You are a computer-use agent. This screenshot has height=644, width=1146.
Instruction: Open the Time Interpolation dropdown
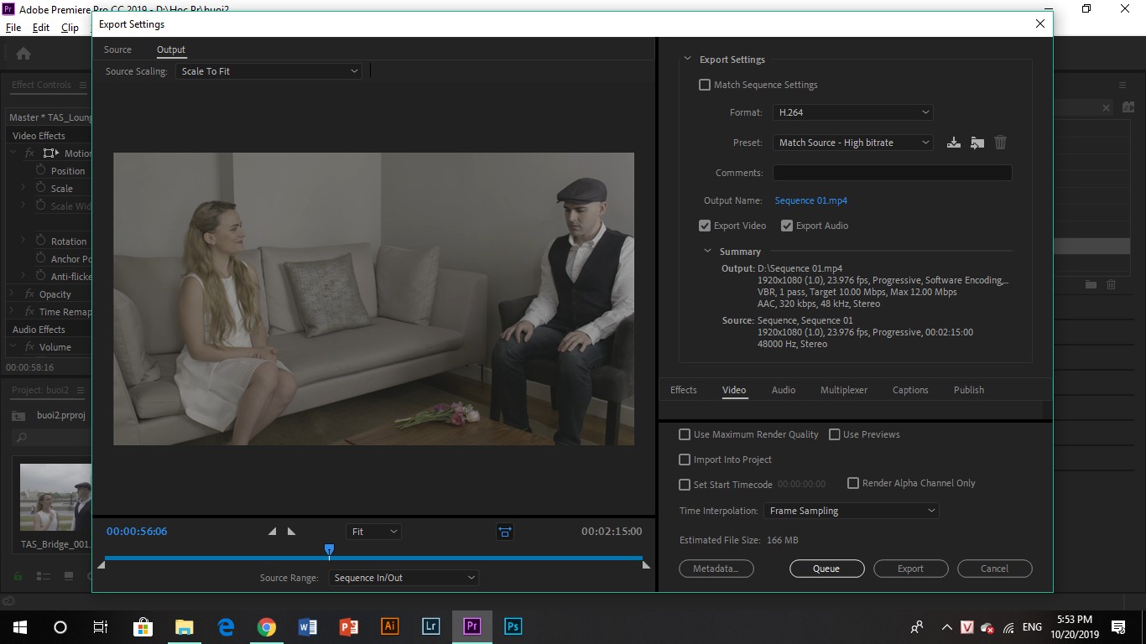tap(852, 511)
